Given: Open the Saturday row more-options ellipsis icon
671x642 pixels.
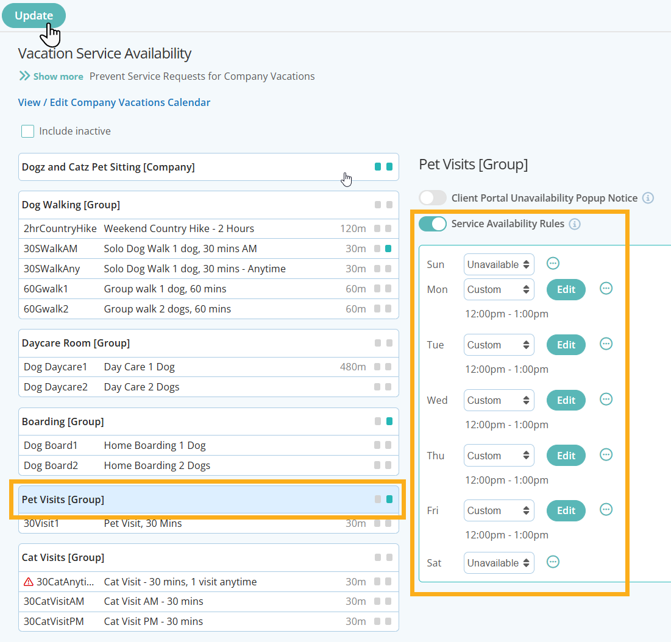Looking at the screenshot, I should 553,562.
